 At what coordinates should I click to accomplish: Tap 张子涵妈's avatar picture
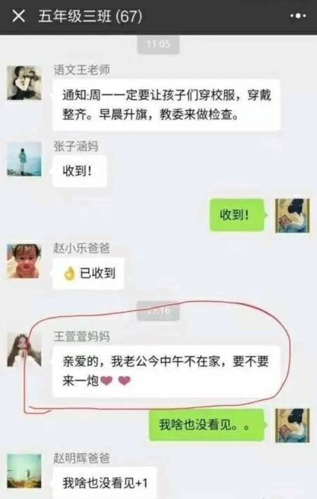point(24,159)
